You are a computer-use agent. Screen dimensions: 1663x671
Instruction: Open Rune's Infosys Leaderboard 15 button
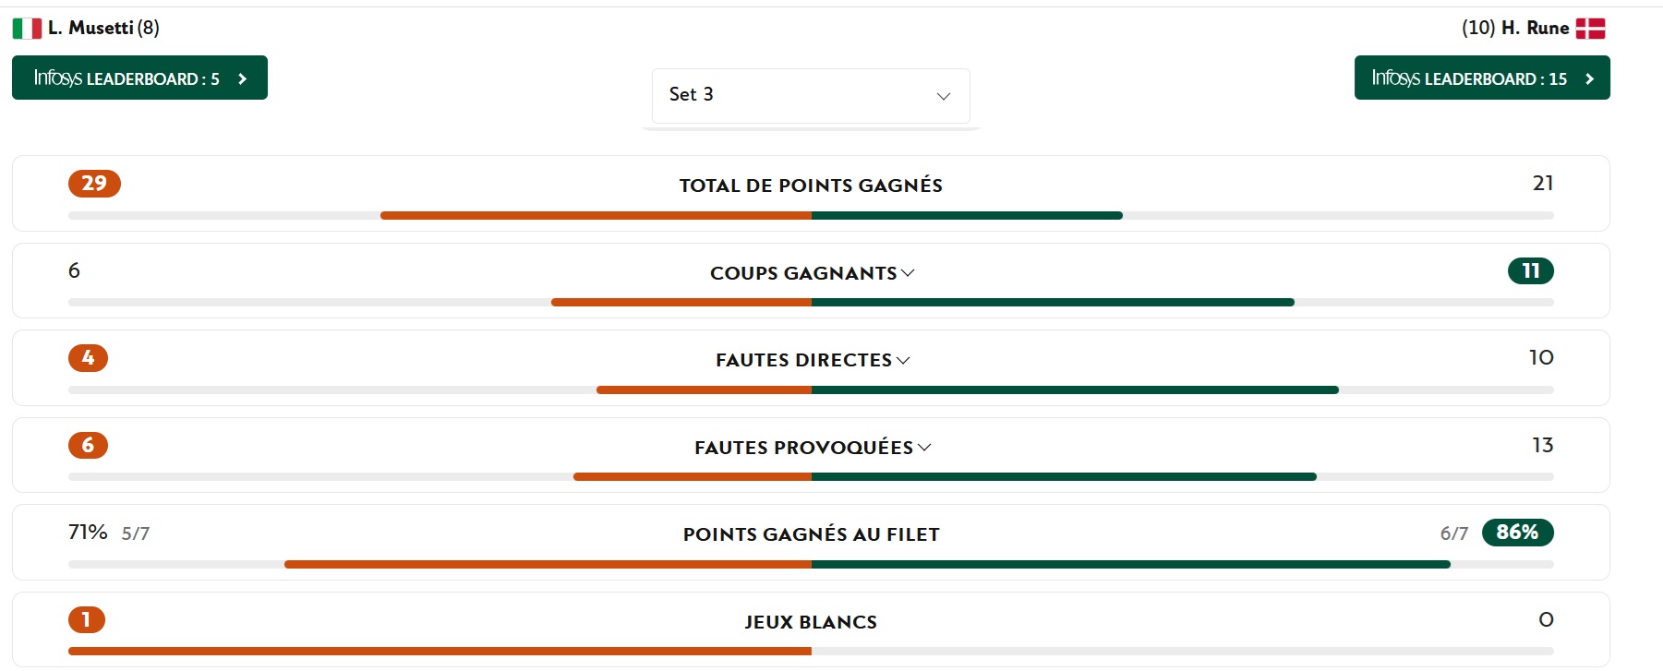click(x=1481, y=78)
